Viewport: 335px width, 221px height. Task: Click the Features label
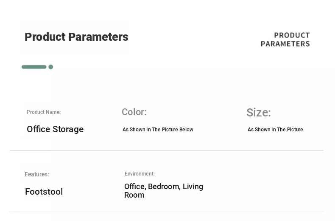point(37,174)
